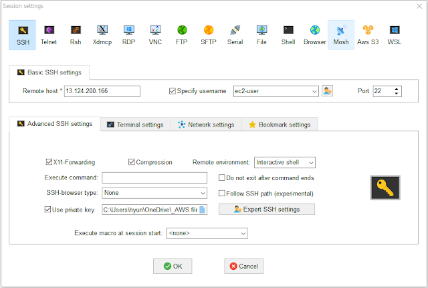Image resolution: width=428 pixels, height=288 pixels.
Task: Select the Telnet session type
Action: [49, 35]
